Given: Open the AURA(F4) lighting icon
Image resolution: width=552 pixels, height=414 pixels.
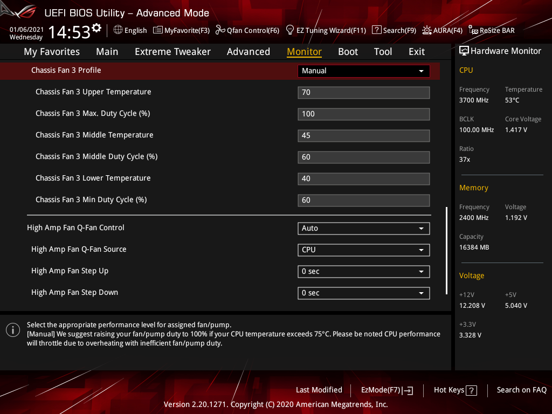Looking at the screenshot, I should tap(427, 30).
